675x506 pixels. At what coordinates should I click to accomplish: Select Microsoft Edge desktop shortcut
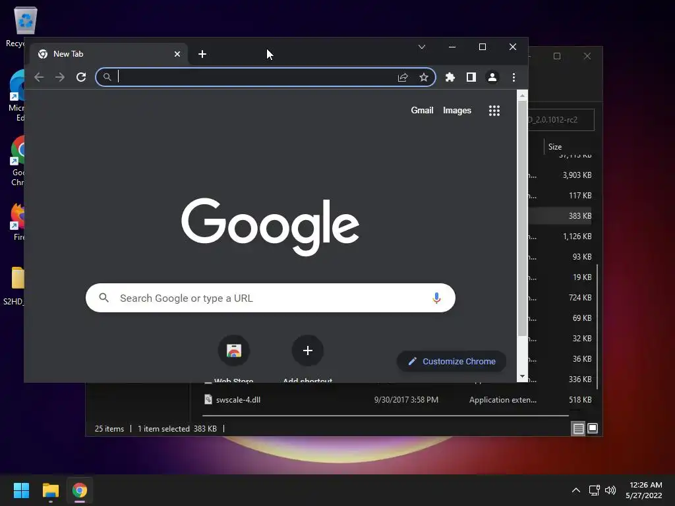17,96
